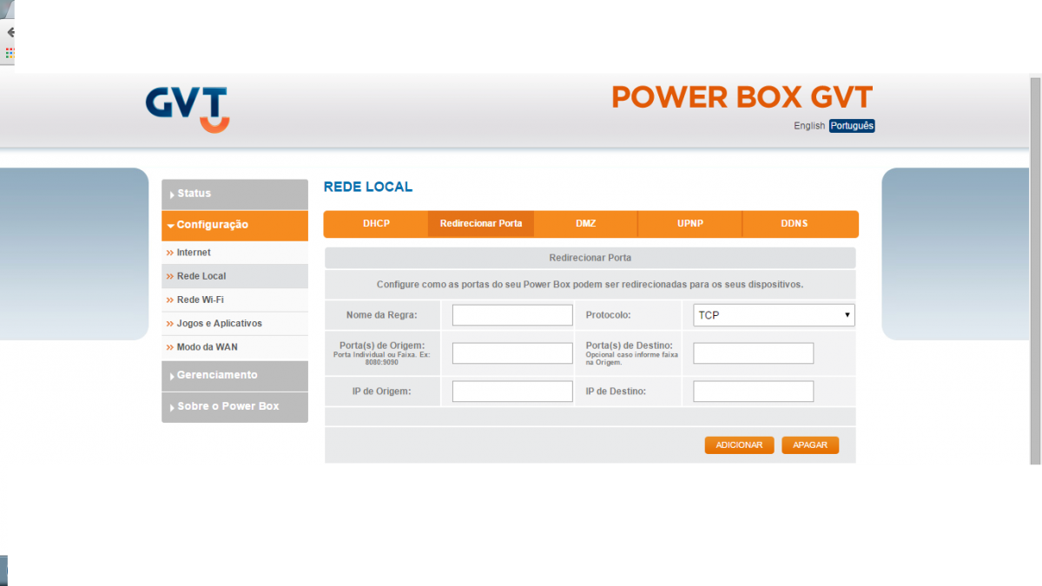
Task: Open the UPNP tab
Action: pyautogui.click(x=690, y=224)
